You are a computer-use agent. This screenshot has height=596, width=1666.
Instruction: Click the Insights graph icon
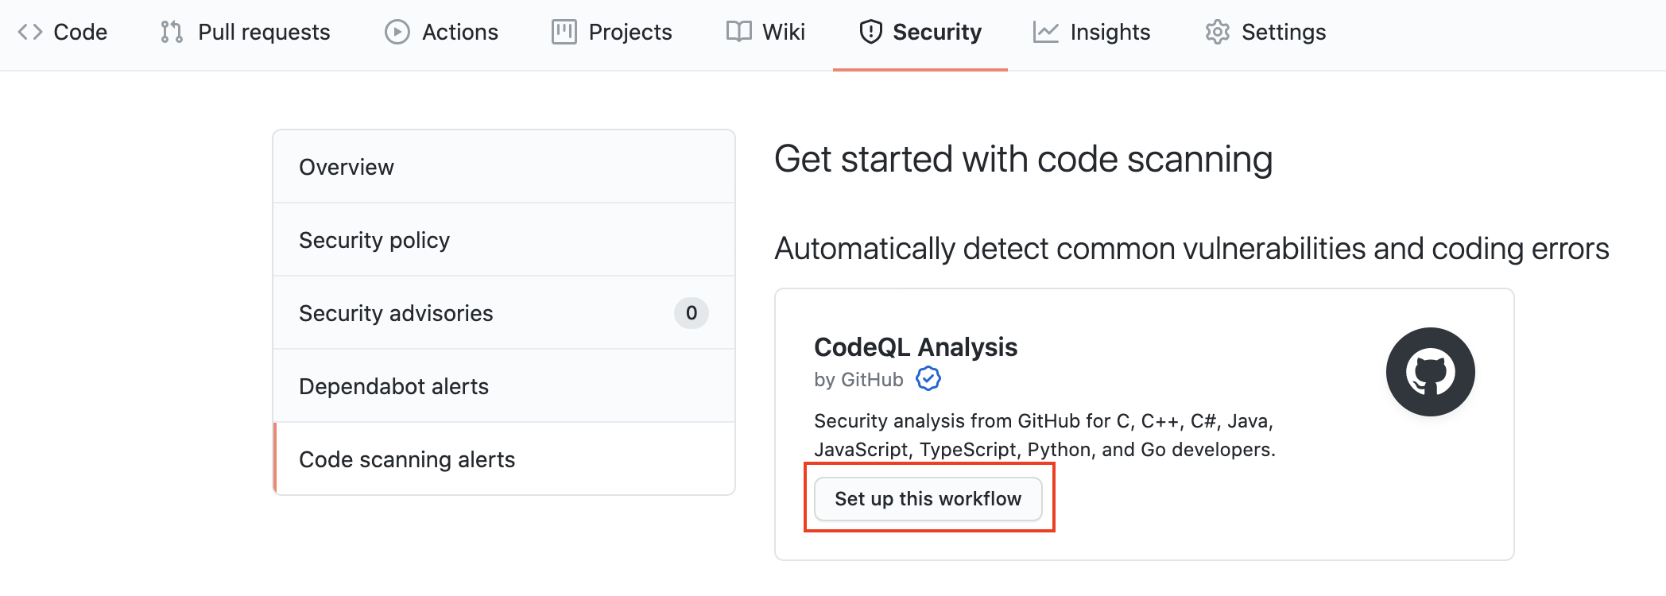coord(1045,32)
